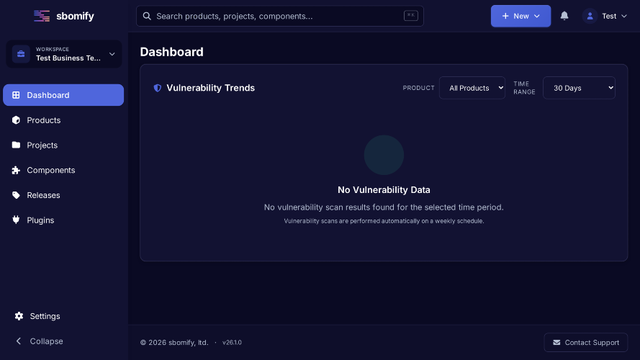Open the All Products dropdown
The height and width of the screenshot is (360, 640).
coord(472,88)
